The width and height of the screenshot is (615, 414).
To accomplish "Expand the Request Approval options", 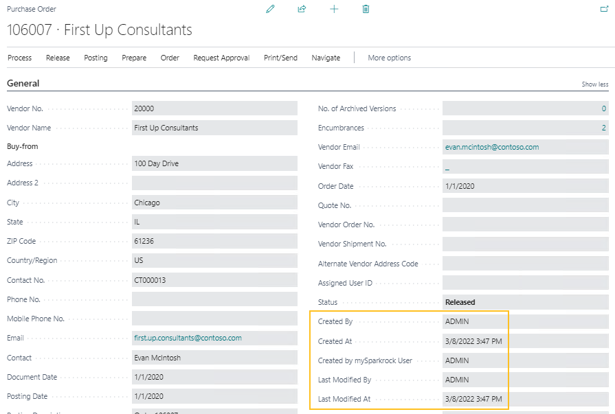I will pyautogui.click(x=221, y=58).
